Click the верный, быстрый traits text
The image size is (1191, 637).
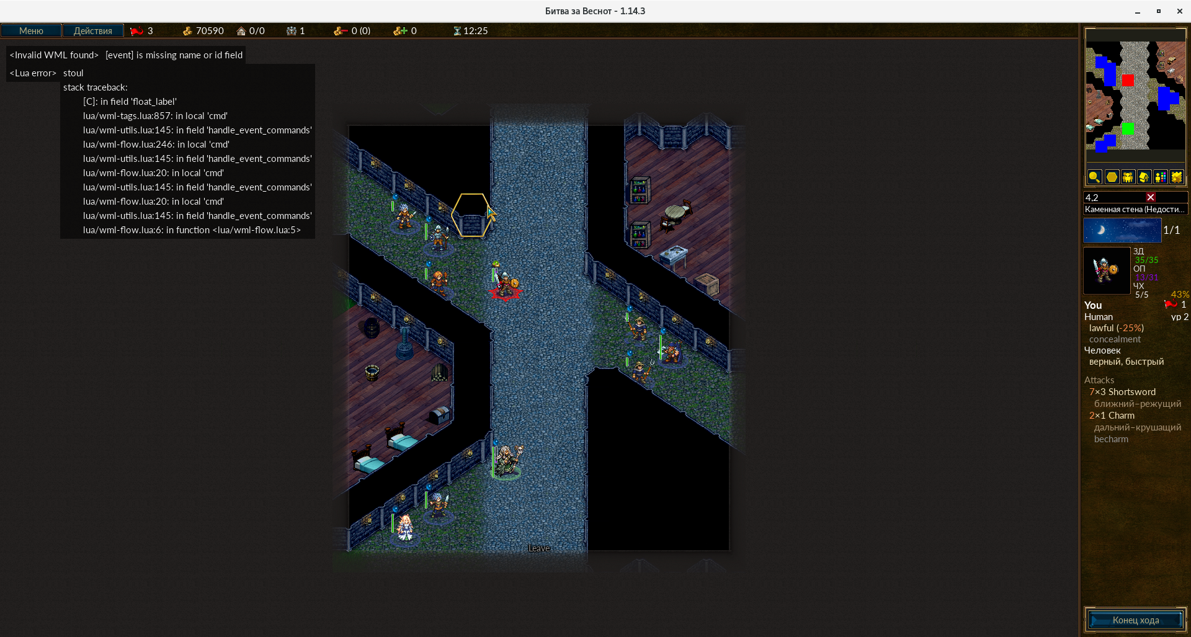[1126, 362]
